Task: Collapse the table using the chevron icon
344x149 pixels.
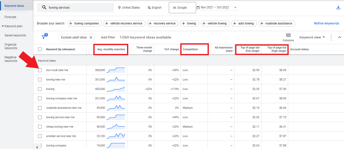Action: tap(339, 37)
